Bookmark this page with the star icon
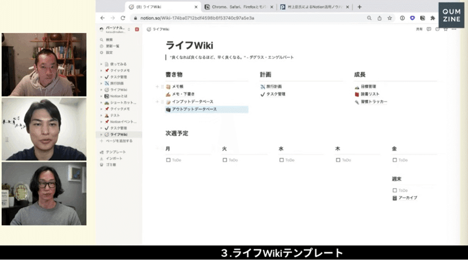The height and width of the screenshot is (260, 468). [391, 18]
